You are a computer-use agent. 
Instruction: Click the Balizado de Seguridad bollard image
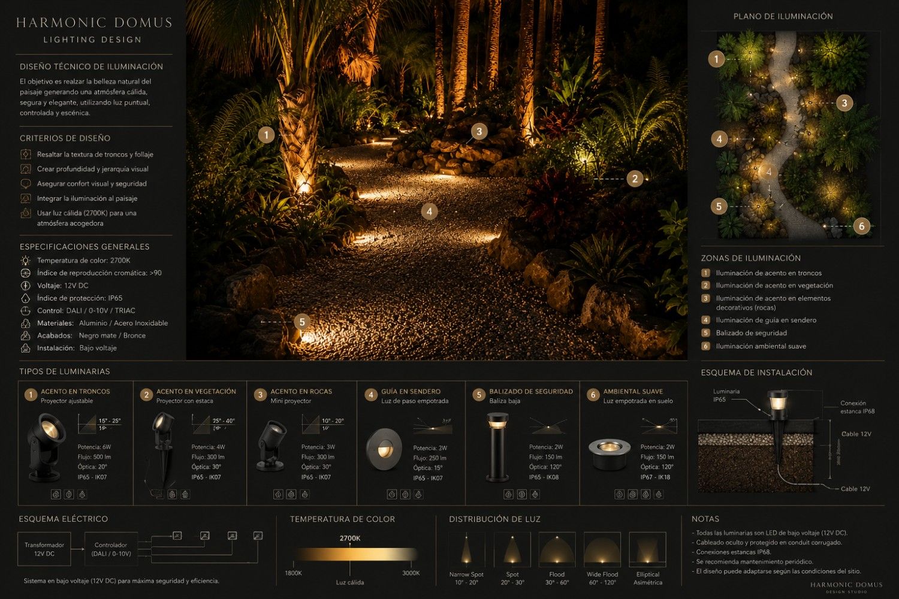[x=497, y=447]
